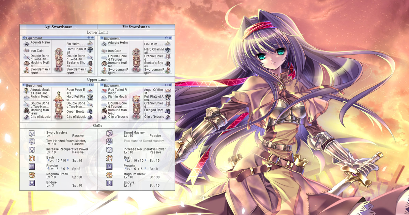
Task: Close the Vit Upper Limit Equipment window
Action: click(x=171, y=85)
